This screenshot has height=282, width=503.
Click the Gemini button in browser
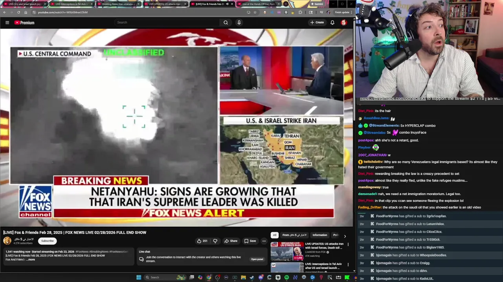tap(317, 4)
